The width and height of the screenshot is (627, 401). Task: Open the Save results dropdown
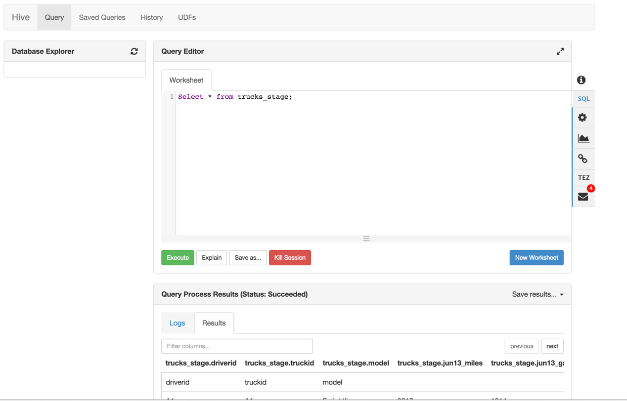pyautogui.click(x=538, y=294)
